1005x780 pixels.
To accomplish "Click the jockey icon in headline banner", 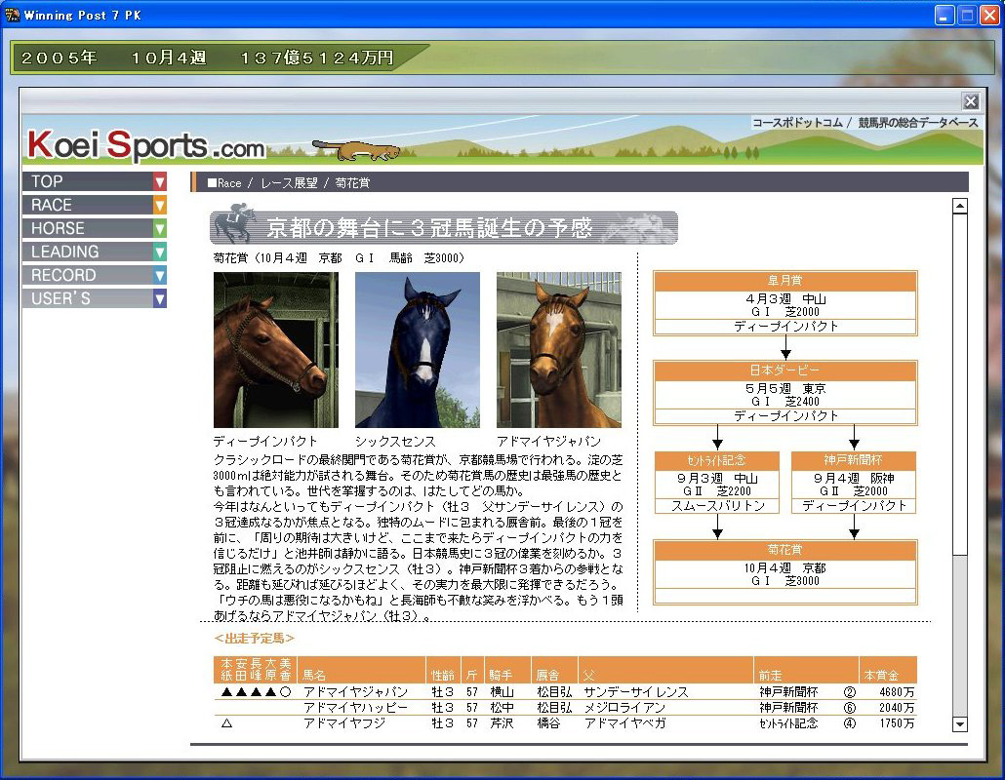I will coord(234,223).
